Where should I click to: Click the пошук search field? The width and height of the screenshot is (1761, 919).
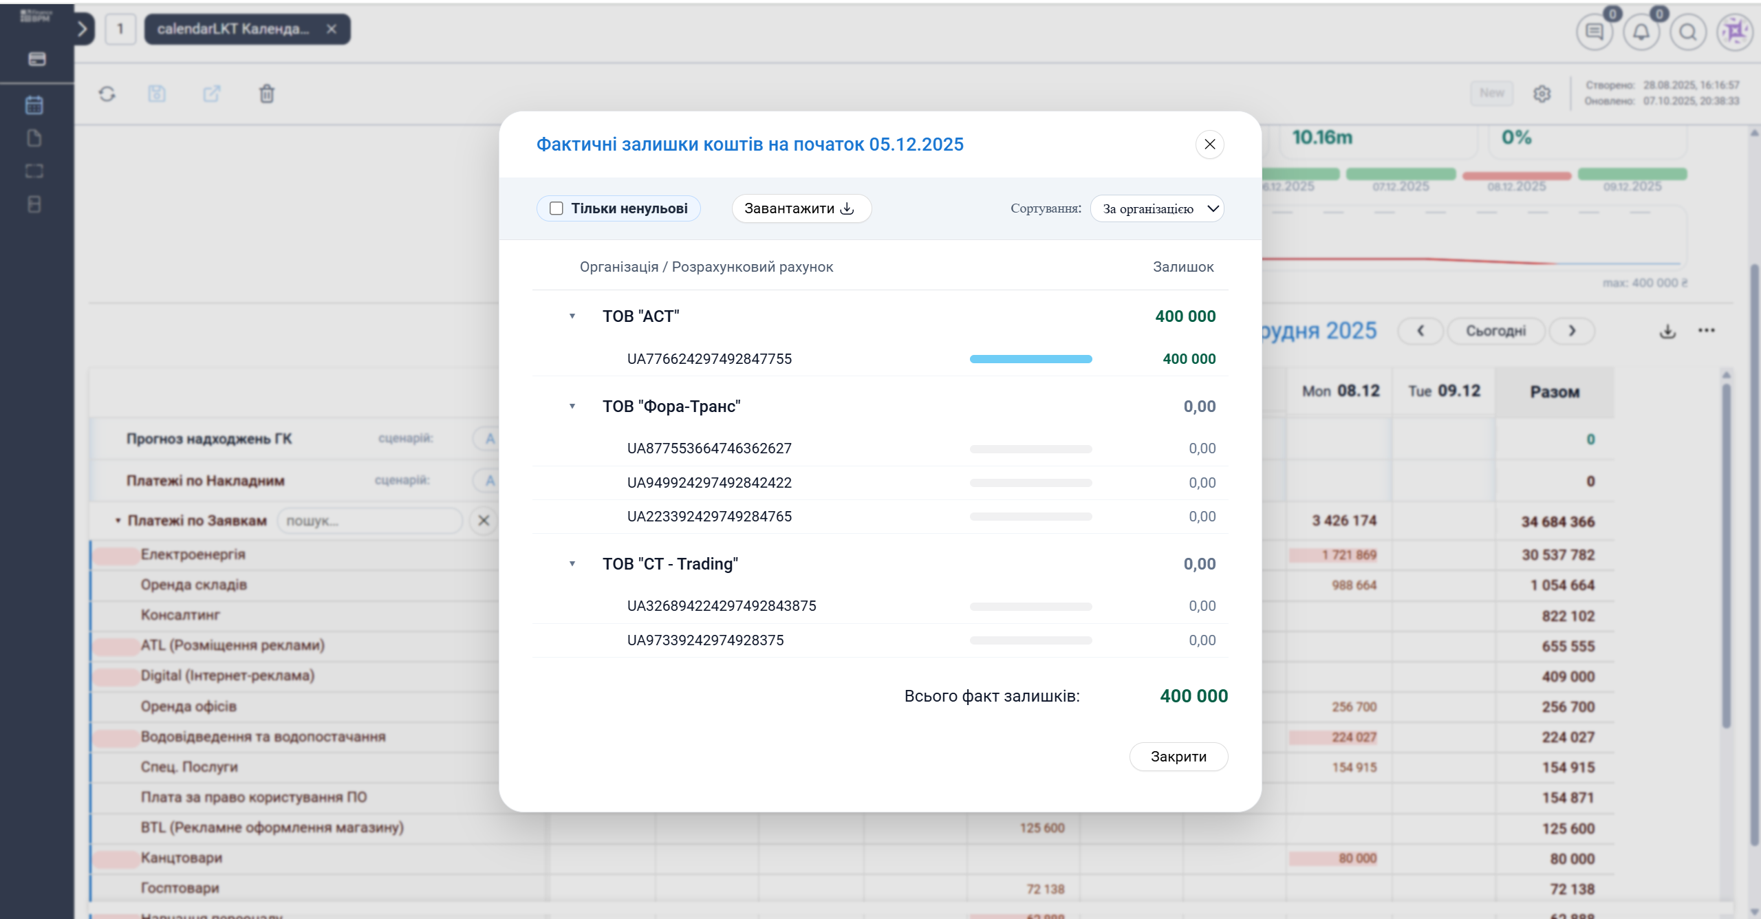370,521
